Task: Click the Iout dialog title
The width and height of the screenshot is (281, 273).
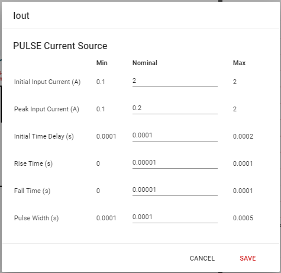Action: tap(21, 15)
